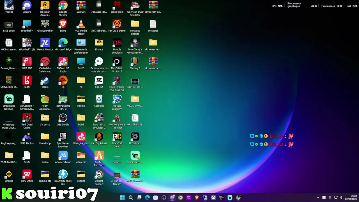The image size is (359, 202).
Task: Open the Far Cry 6 Demo shortcut
Action: [x=117, y=26]
